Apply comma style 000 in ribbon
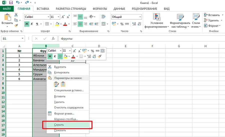This screenshot has height=137, width=225. click(x=127, y=24)
